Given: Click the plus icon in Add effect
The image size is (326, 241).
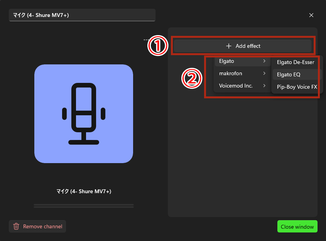Looking at the screenshot, I should click(229, 46).
